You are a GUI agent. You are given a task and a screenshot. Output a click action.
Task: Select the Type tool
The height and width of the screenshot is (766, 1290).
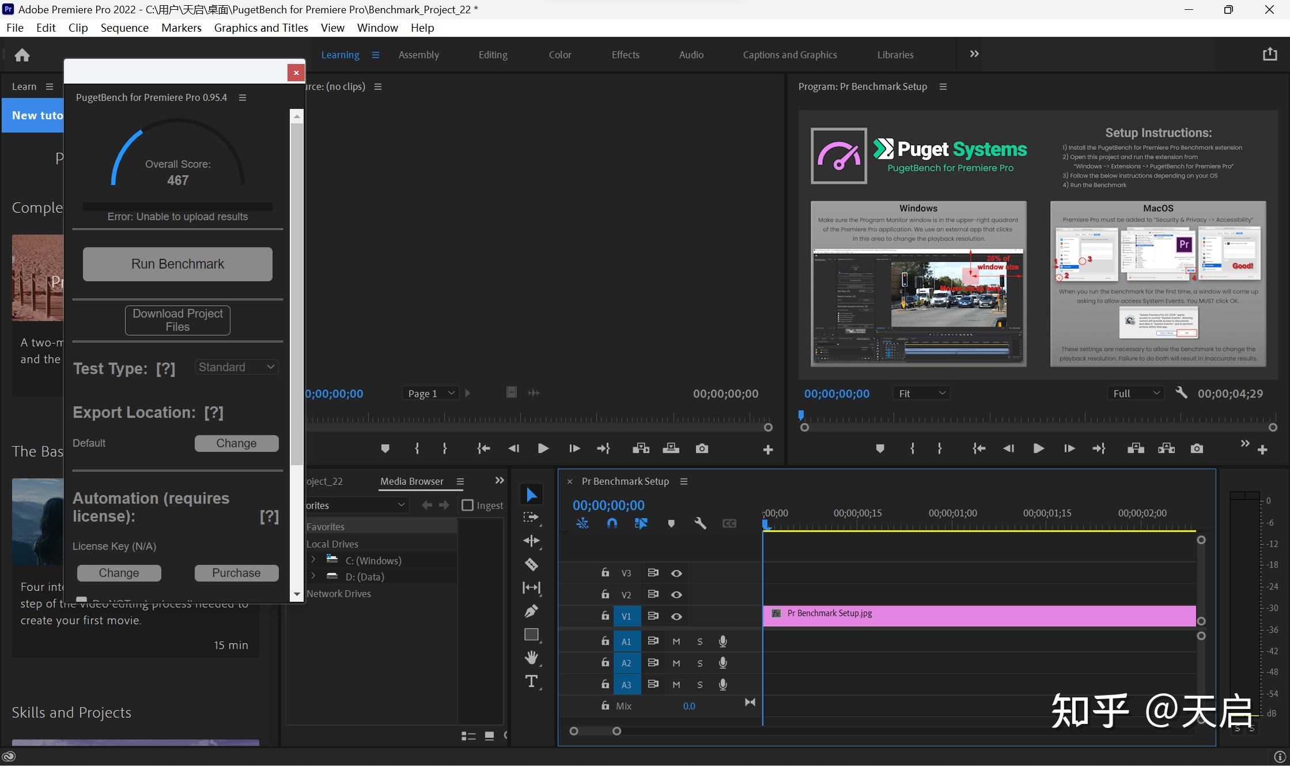click(x=531, y=681)
